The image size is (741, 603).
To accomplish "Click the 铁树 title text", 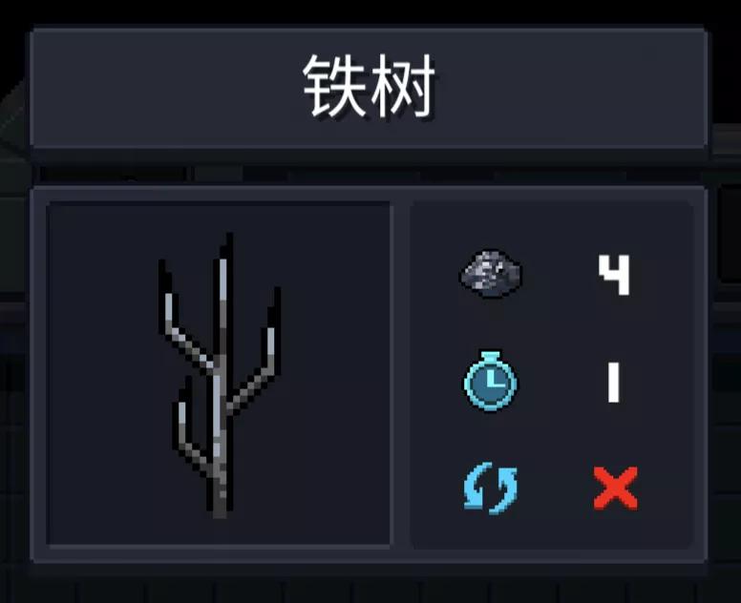I will tap(369, 86).
